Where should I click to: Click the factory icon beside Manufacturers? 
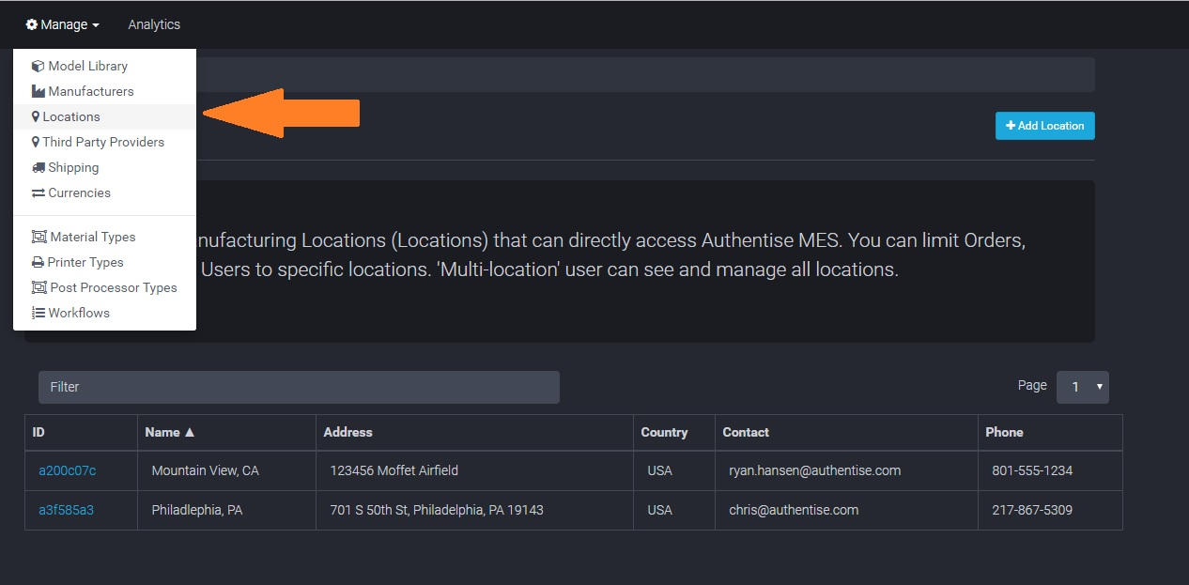click(x=39, y=91)
